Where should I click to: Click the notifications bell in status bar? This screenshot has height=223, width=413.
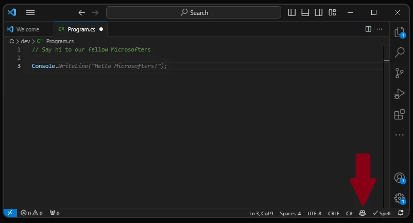click(401, 213)
